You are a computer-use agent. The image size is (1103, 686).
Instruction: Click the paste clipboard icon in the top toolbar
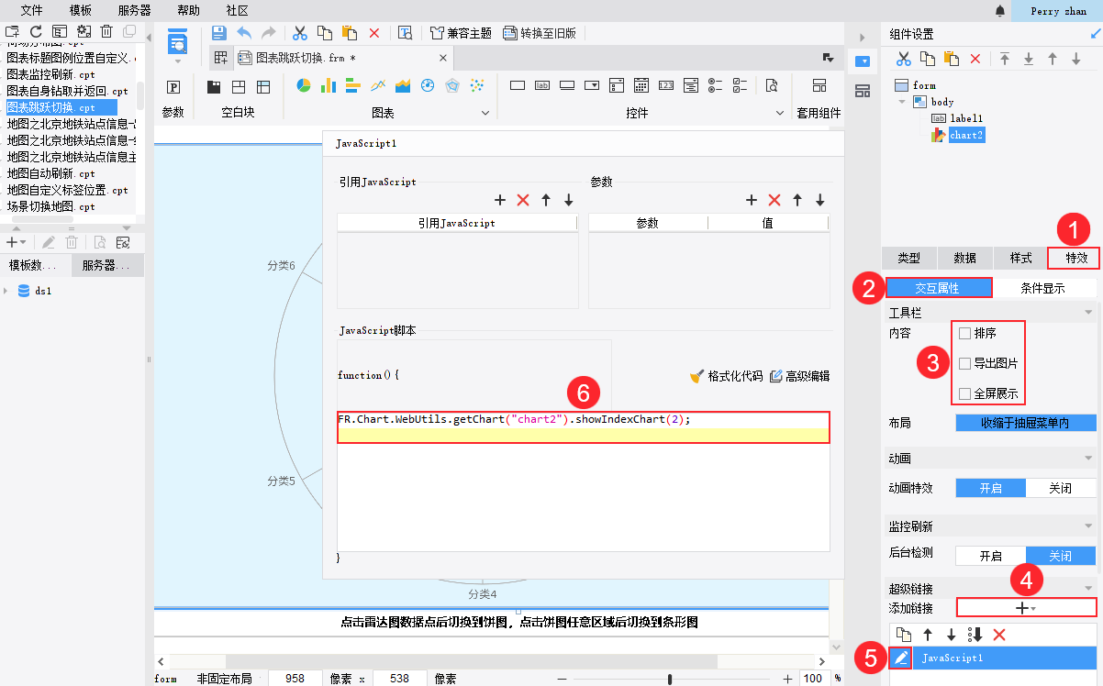pos(350,33)
